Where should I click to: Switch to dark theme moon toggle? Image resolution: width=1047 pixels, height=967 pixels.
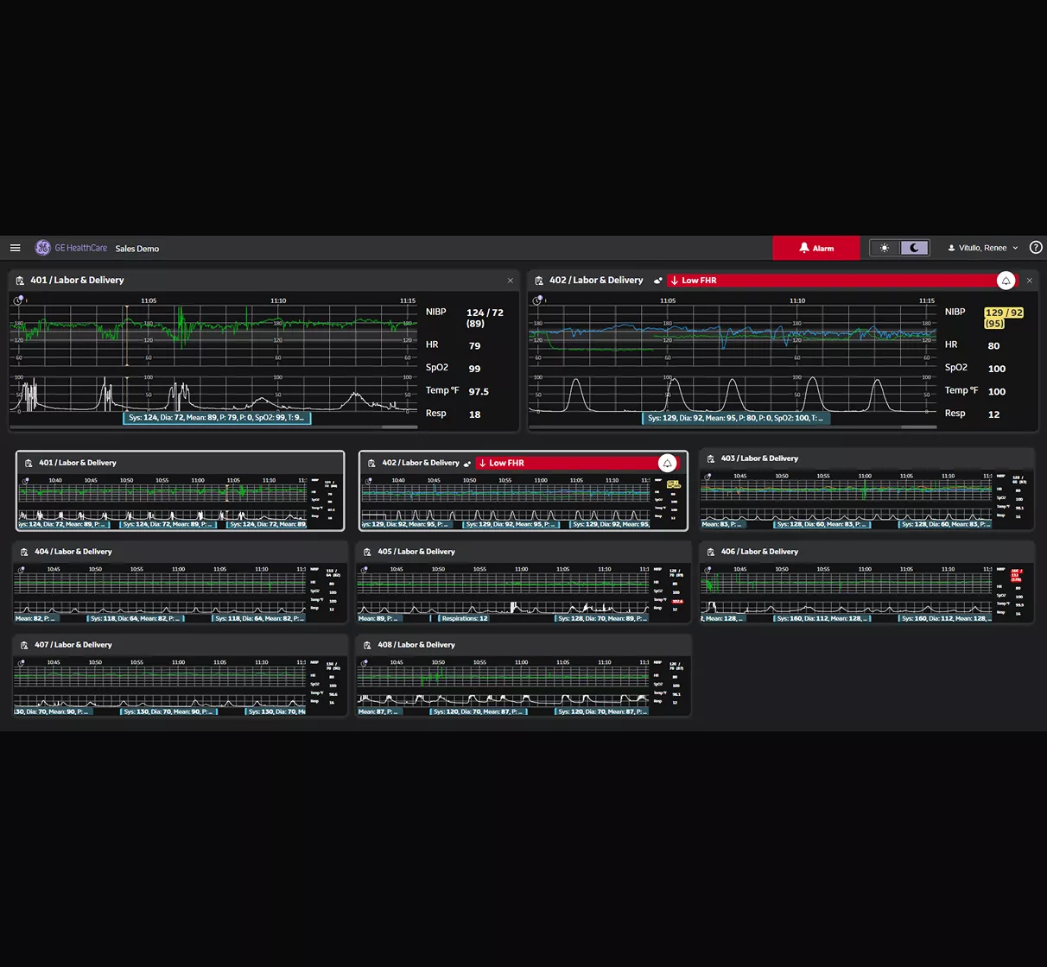(x=914, y=248)
